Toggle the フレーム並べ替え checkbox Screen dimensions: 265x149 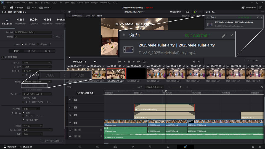(x=23, y=120)
